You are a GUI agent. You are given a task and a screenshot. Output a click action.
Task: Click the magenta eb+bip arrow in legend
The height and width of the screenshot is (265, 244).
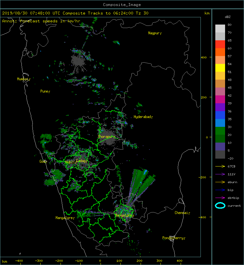[x=220, y=198]
